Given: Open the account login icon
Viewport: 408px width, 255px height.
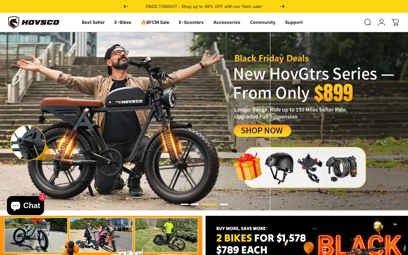Looking at the screenshot, I should (382, 22).
